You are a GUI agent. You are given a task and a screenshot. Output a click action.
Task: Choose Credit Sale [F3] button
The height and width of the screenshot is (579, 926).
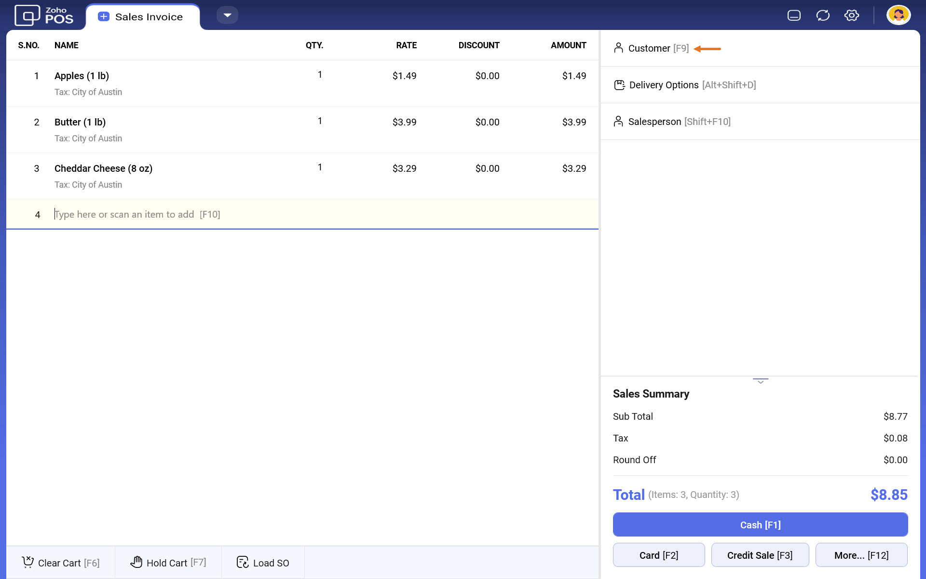[760, 555]
